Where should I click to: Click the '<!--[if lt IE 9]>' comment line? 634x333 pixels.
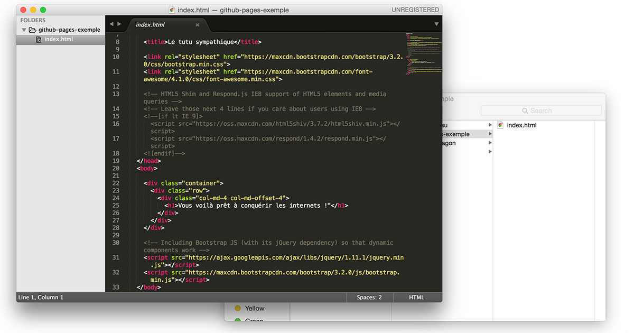click(x=173, y=116)
